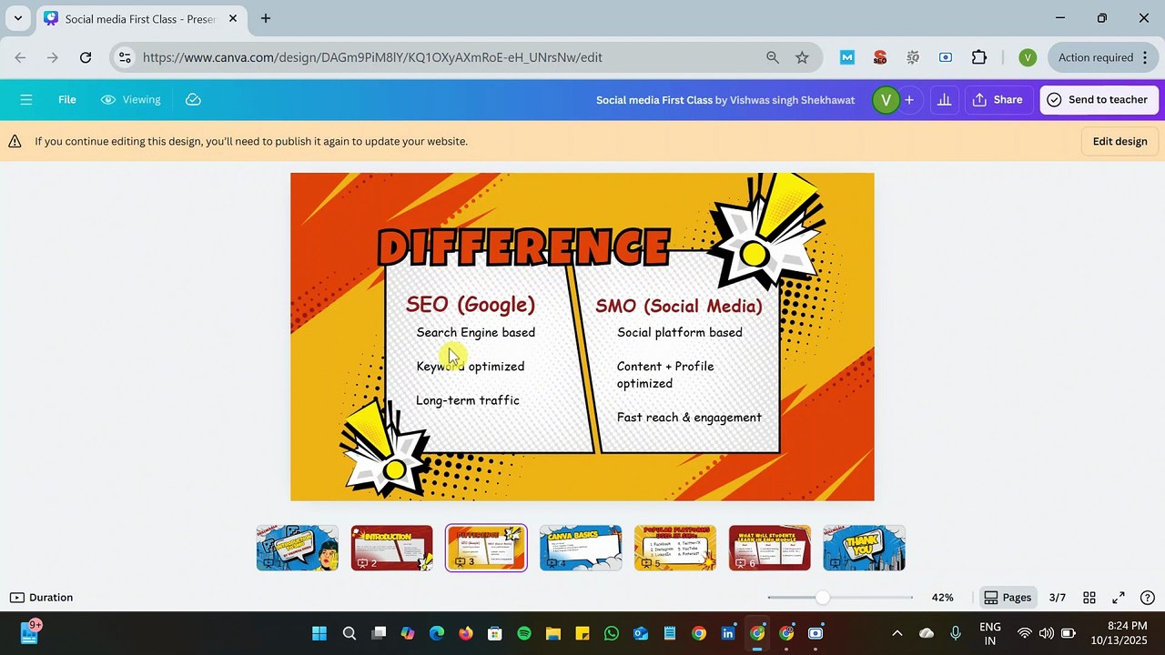Open the red SEO extension icon

click(x=880, y=57)
